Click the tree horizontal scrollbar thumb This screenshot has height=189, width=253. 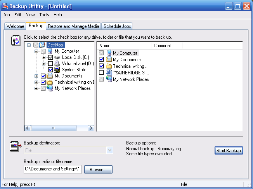[54, 128]
